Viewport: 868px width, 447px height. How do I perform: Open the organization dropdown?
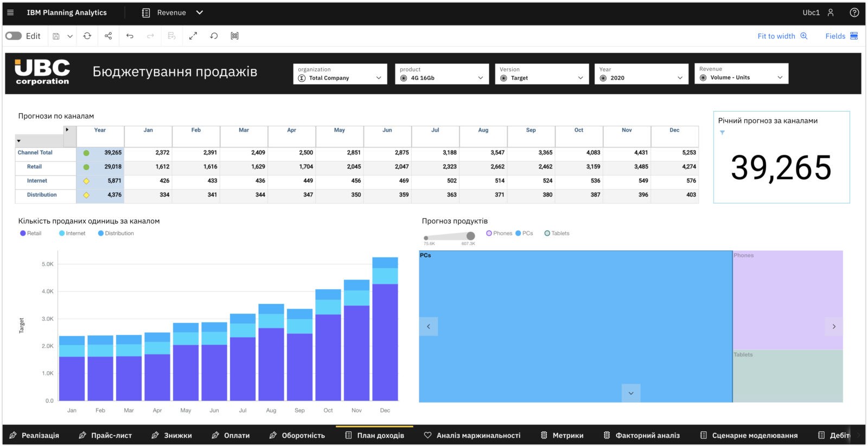click(x=340, y=74)
